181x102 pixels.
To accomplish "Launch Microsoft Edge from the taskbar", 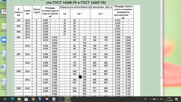I will tap(12, 99).
